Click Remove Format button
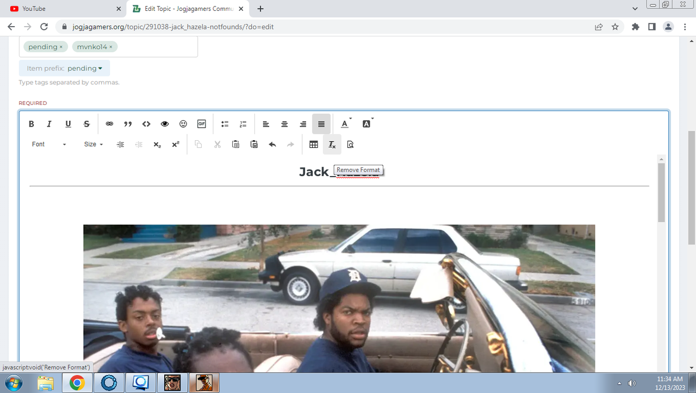Screen dimensions: 696x393 tap(332, 145)
